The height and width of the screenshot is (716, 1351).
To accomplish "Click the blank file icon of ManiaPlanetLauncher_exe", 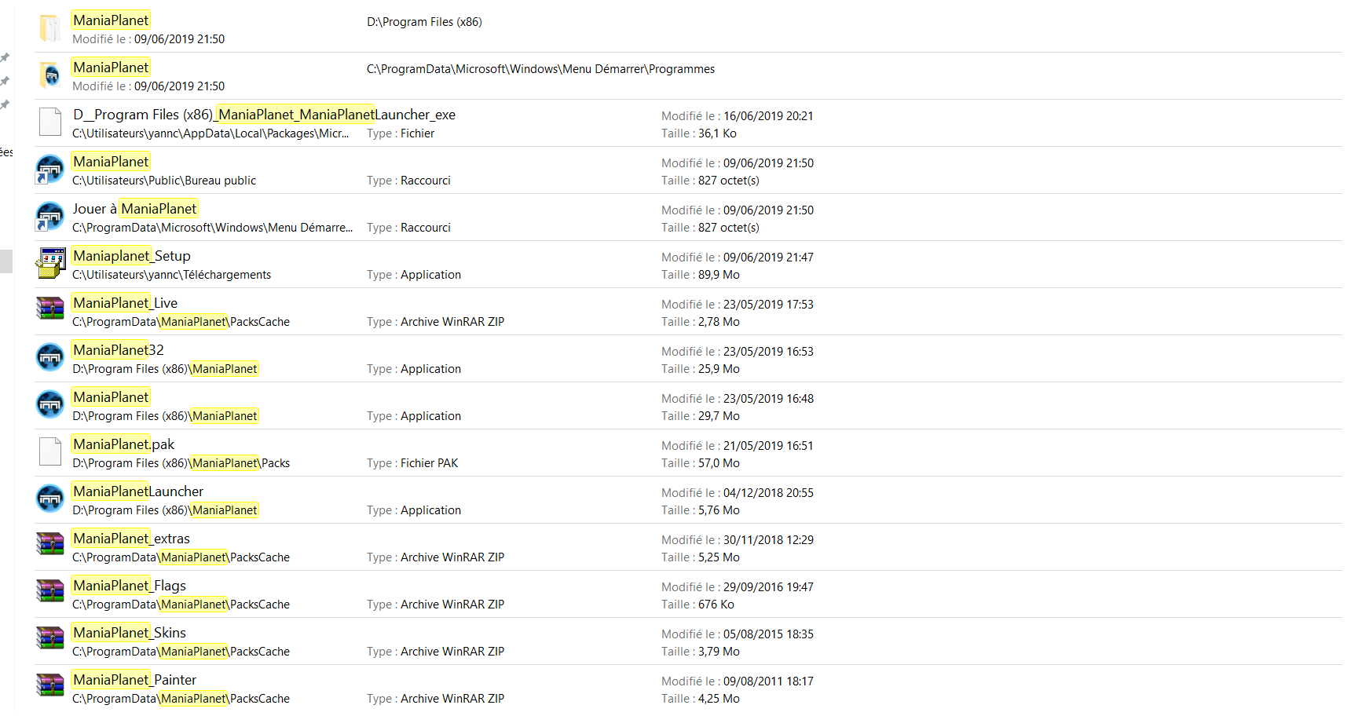I will click(50, 122).
